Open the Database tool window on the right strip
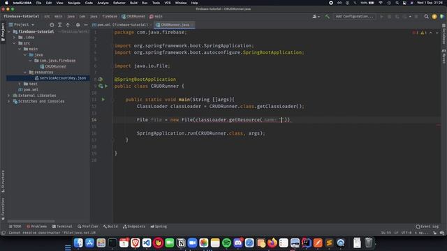This screenshot has height=251, width=447. tap(444, 34)
